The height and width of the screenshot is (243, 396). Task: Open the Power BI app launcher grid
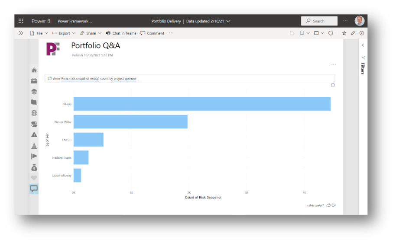[x=21, y=21]
